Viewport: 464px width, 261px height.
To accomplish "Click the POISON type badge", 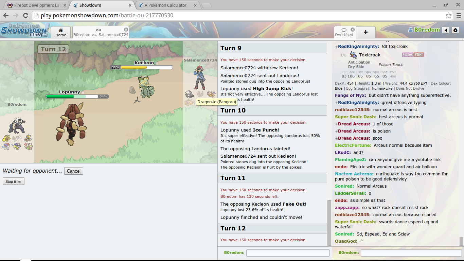I will pos(407,55).
